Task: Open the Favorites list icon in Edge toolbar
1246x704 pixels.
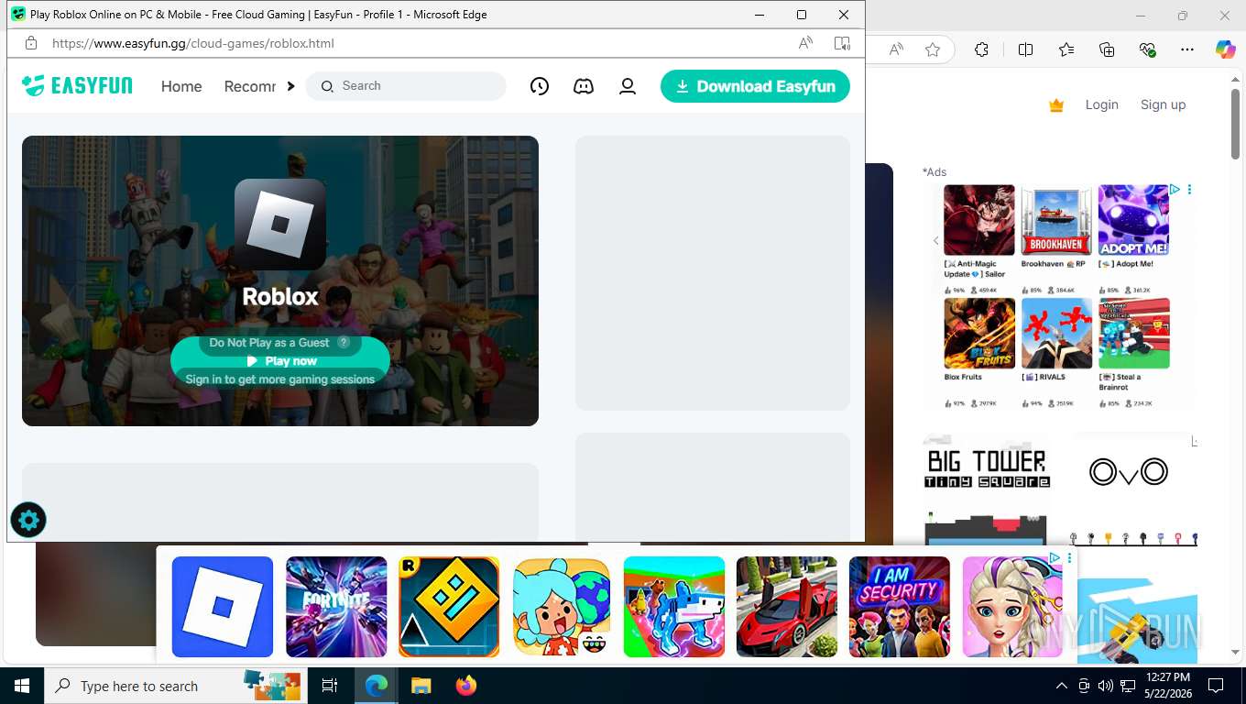Action: 1066,49
